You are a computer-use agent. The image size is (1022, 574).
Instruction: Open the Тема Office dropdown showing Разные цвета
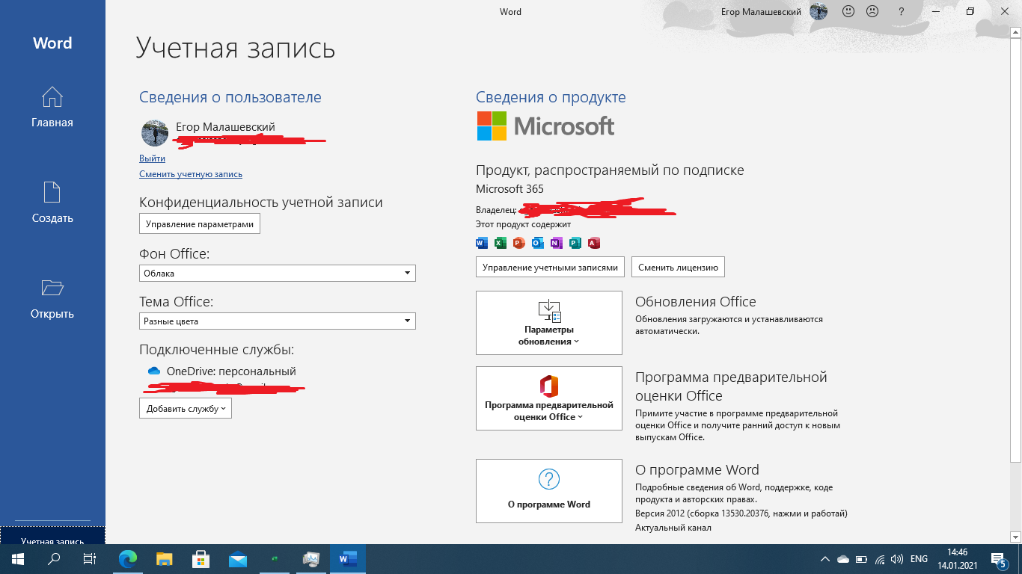[x=278, y=321]
